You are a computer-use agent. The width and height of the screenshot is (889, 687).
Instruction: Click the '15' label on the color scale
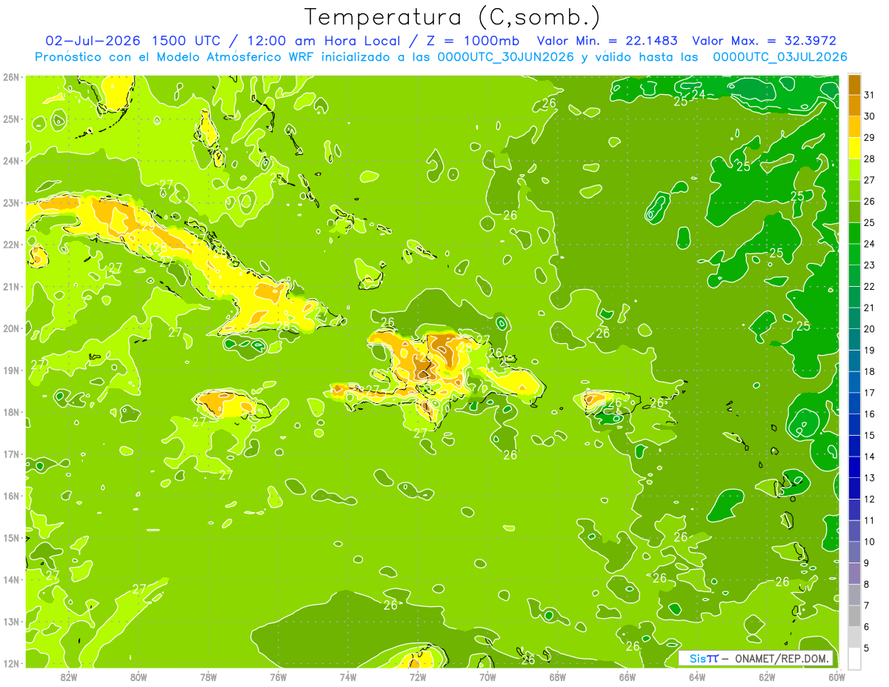(x=869, y=436)
